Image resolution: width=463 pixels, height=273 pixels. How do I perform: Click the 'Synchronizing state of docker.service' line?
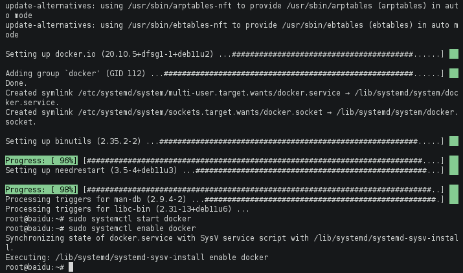(155, 238)
